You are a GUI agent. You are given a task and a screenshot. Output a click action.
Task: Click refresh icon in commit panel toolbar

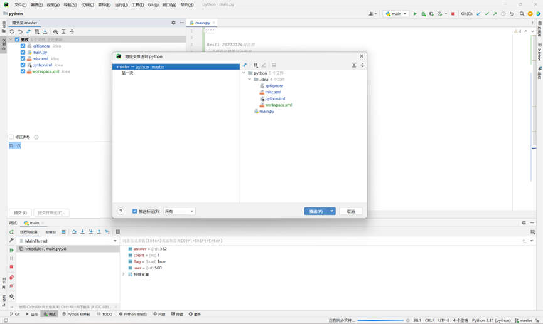point(12,31)
